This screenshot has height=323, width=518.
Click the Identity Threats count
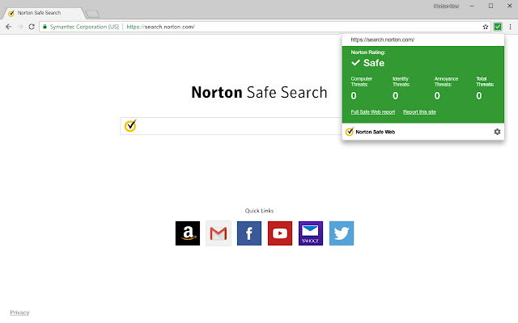click(395, 95)
